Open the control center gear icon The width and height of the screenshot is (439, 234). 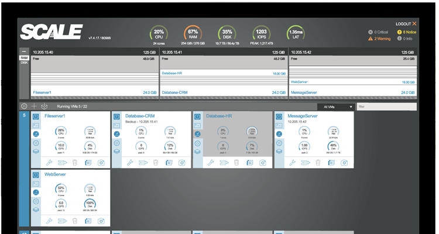pos(24,106)
